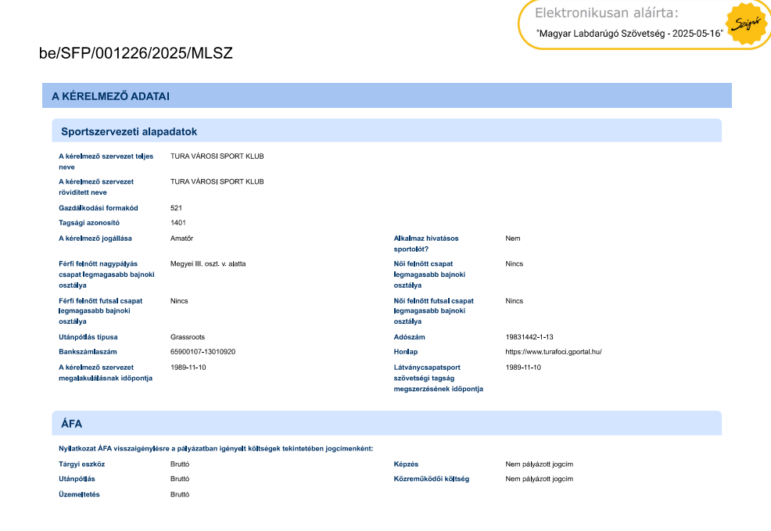Click the 'Bruttó' value for Üzemeltetés
The image size is (771, 531).
180,494
